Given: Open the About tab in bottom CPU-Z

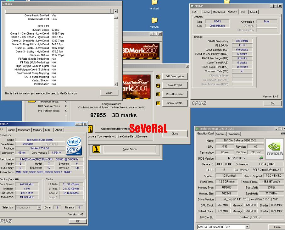Looking at the screenshot, I should point(59,130).
